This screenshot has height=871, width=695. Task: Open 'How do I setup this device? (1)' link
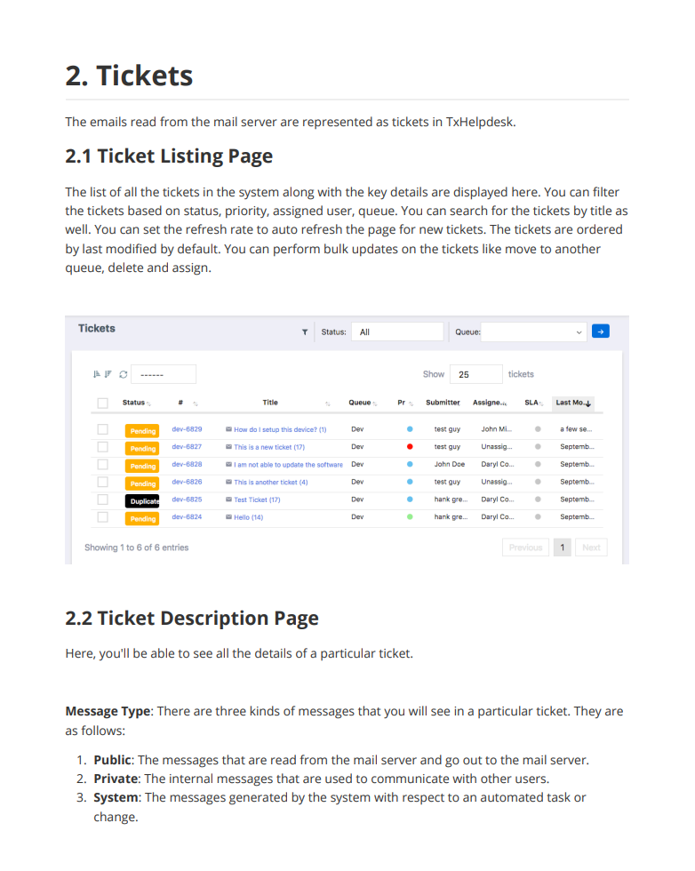280,430
